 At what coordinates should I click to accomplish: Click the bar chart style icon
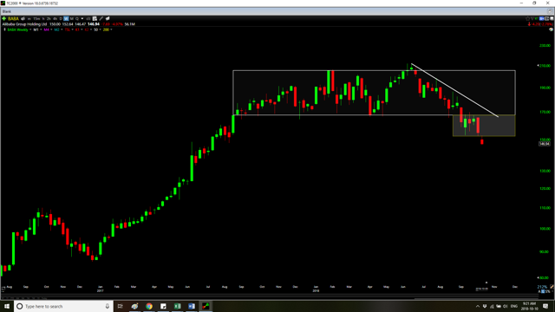tap(88, 18)
